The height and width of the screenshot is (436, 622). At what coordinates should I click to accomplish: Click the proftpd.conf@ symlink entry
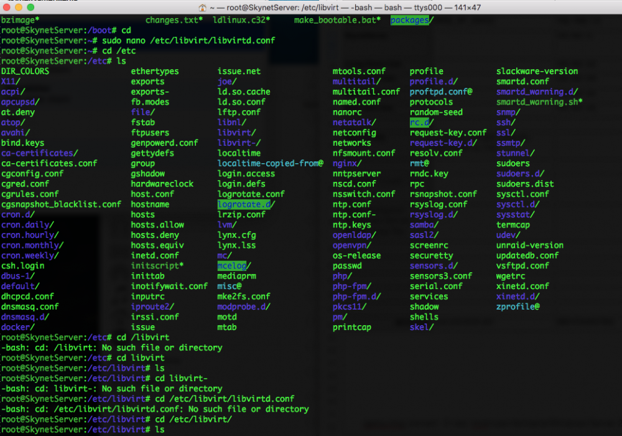[x=441, y=92]
